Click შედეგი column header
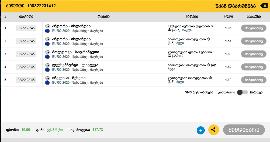 coord(192,17)
